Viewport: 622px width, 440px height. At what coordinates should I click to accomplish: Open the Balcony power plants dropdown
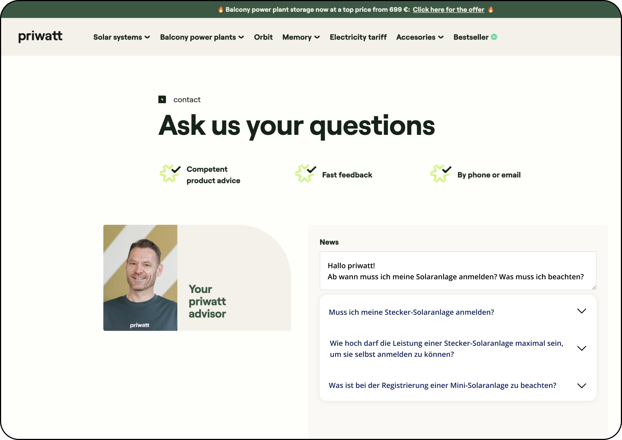coord(202,37)
